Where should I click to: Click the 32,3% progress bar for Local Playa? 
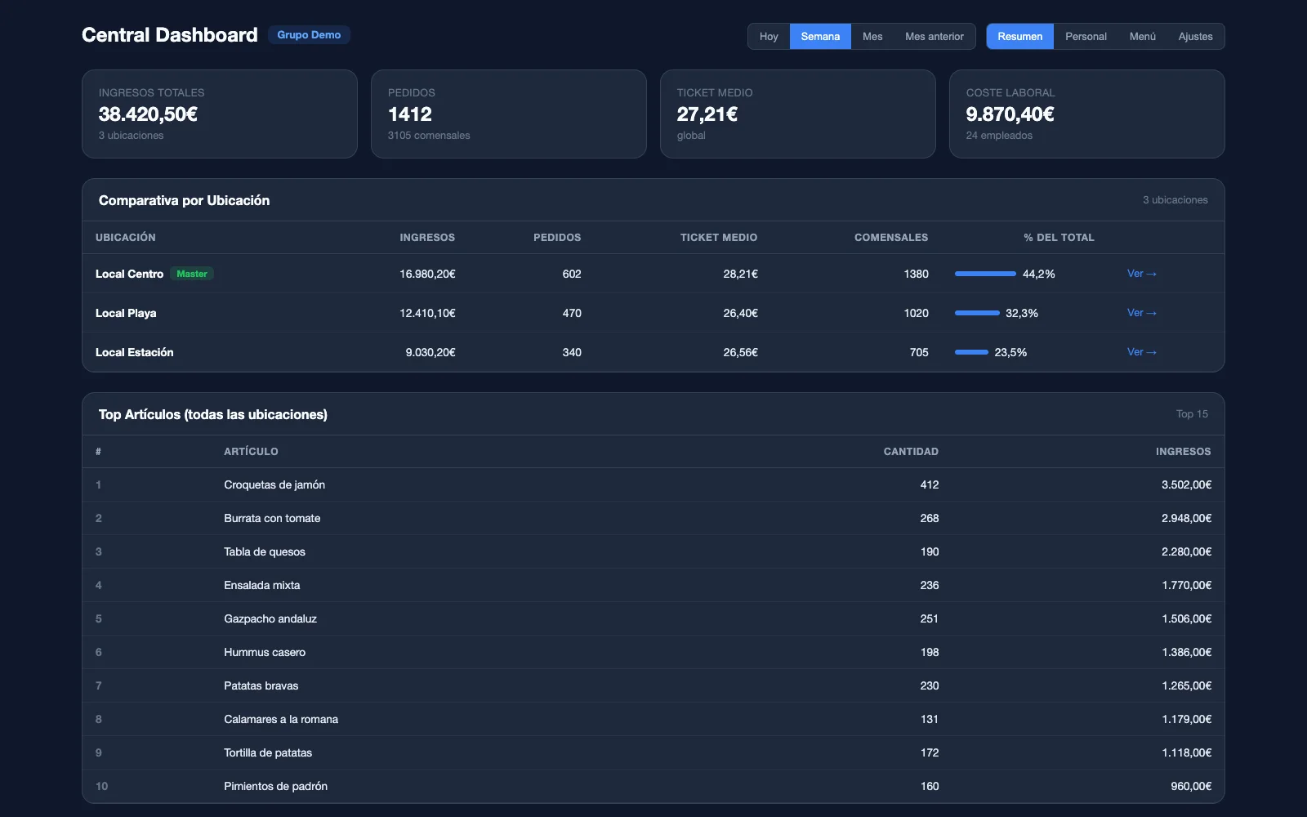click(x=977, y=313)
